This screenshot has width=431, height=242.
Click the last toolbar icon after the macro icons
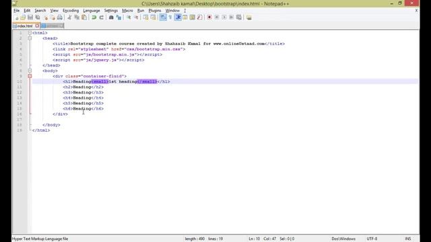[x=249, y=17]
